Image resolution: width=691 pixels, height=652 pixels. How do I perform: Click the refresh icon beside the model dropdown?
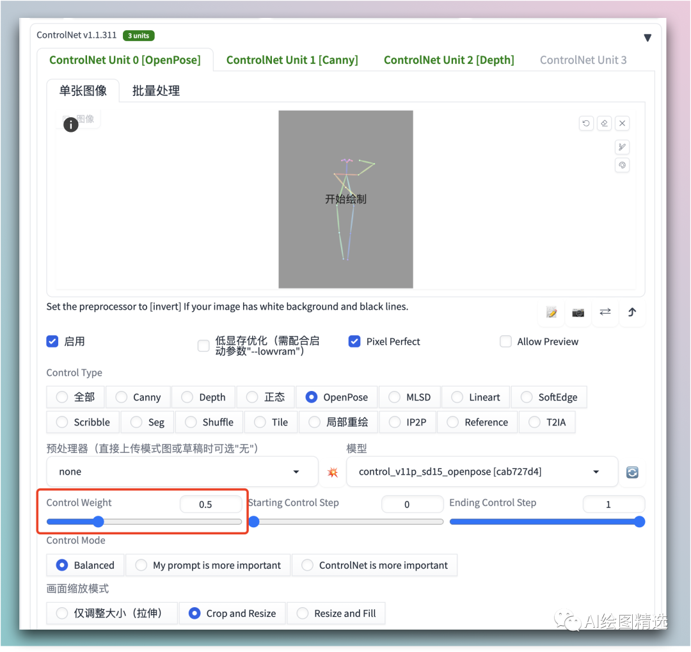(631, 472)
